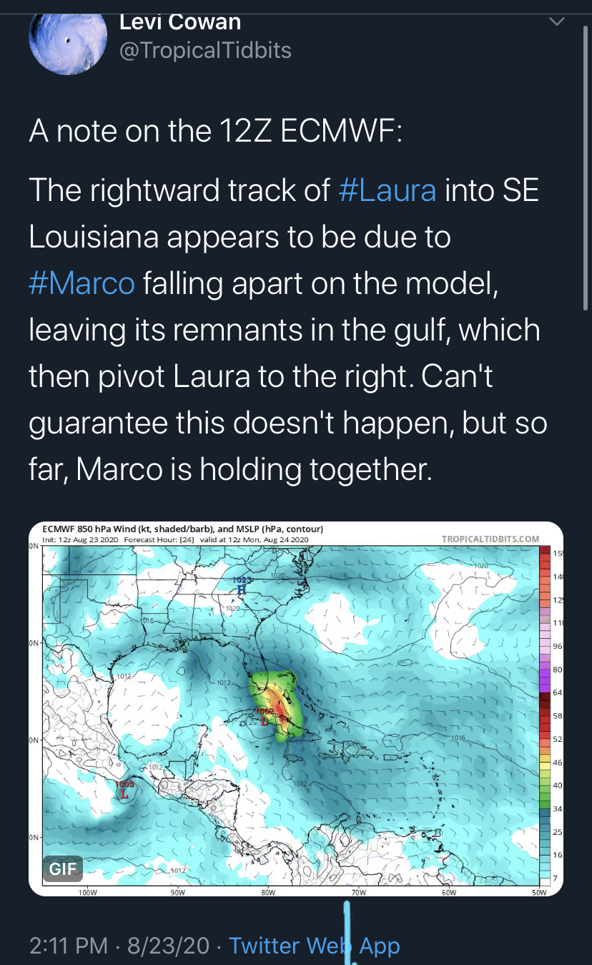Select the blue H high-pressure marker

point(242,589)
